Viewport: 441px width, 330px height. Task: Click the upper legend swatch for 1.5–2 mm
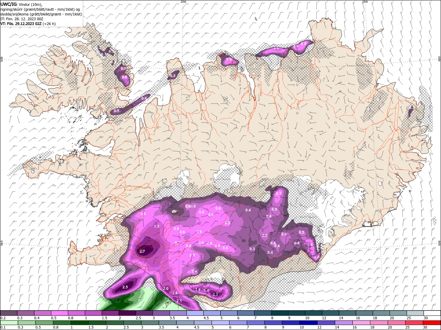click(x=110, y=313)
